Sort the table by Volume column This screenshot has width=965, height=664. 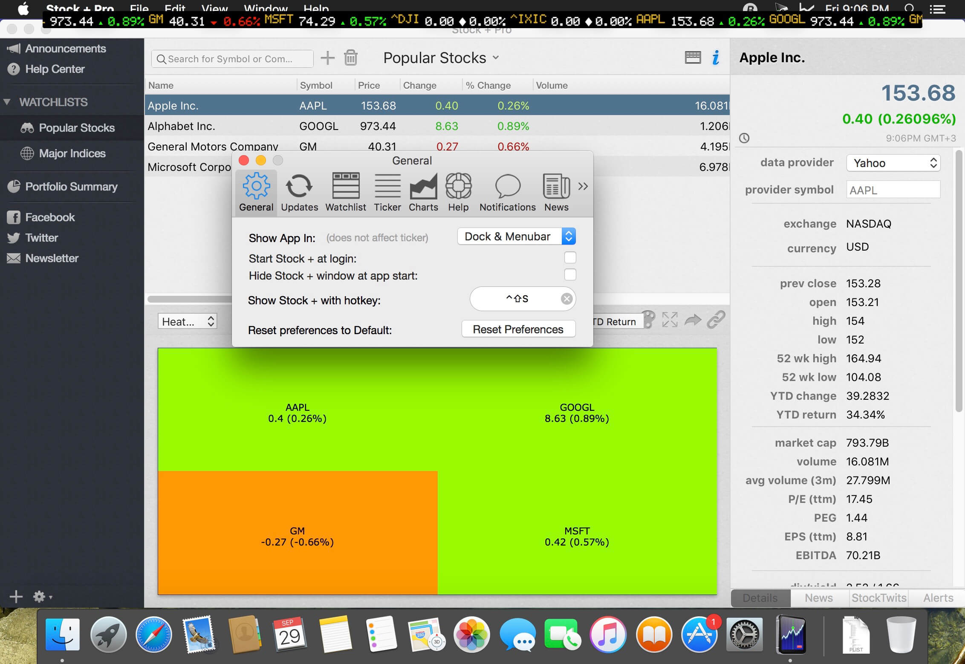631,85
